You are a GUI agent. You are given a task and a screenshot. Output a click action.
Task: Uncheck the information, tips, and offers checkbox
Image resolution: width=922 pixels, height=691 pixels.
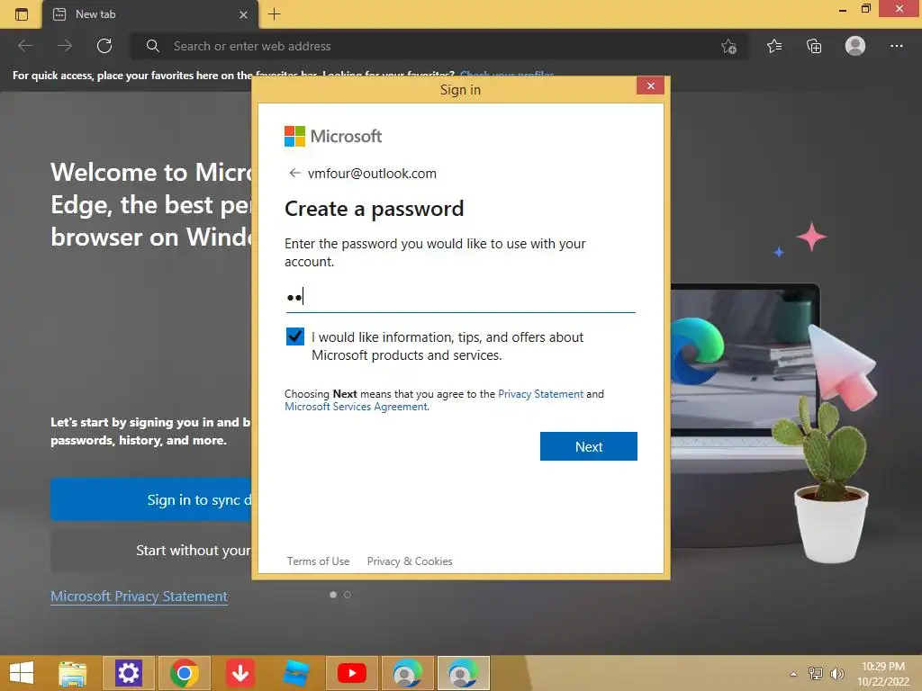(x=294, y=337)
